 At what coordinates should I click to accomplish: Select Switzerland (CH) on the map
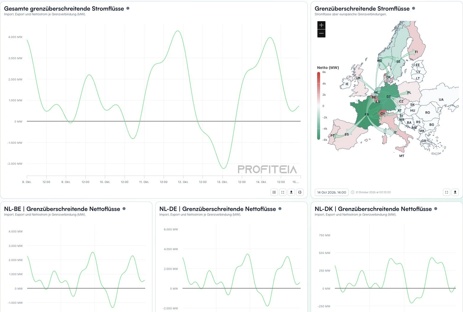pyautogui.click(x=383, y=113)
